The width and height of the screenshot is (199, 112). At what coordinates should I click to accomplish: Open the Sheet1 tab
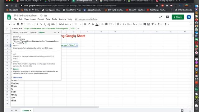[x=27, y=110]
